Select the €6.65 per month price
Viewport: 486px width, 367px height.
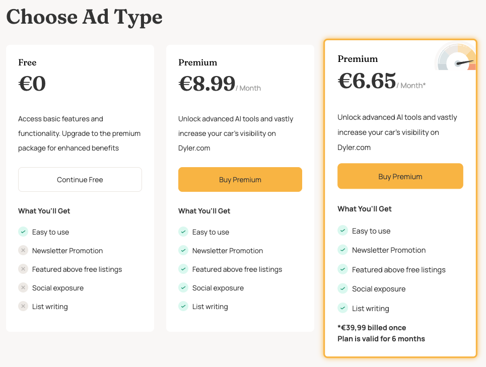(x=382, y=81)
